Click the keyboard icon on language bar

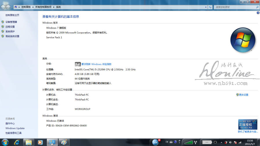(171, 142)
